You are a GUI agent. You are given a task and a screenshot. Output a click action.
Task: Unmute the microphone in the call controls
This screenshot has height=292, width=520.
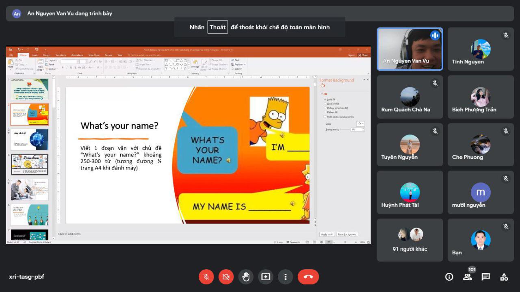[x=206, y=277]
